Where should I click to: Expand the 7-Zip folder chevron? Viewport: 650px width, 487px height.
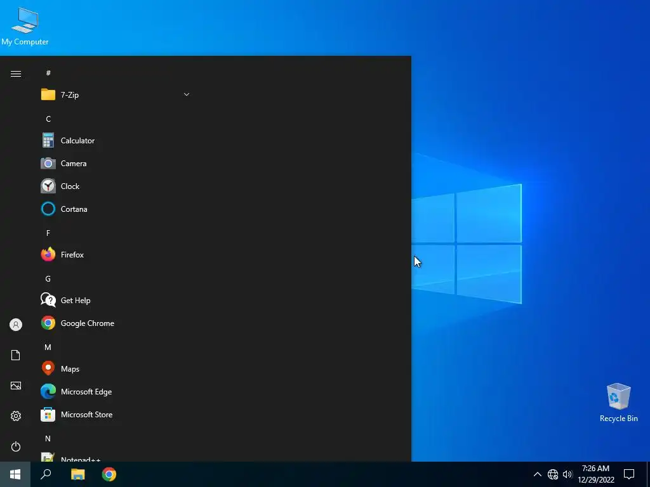click(187, 94)
